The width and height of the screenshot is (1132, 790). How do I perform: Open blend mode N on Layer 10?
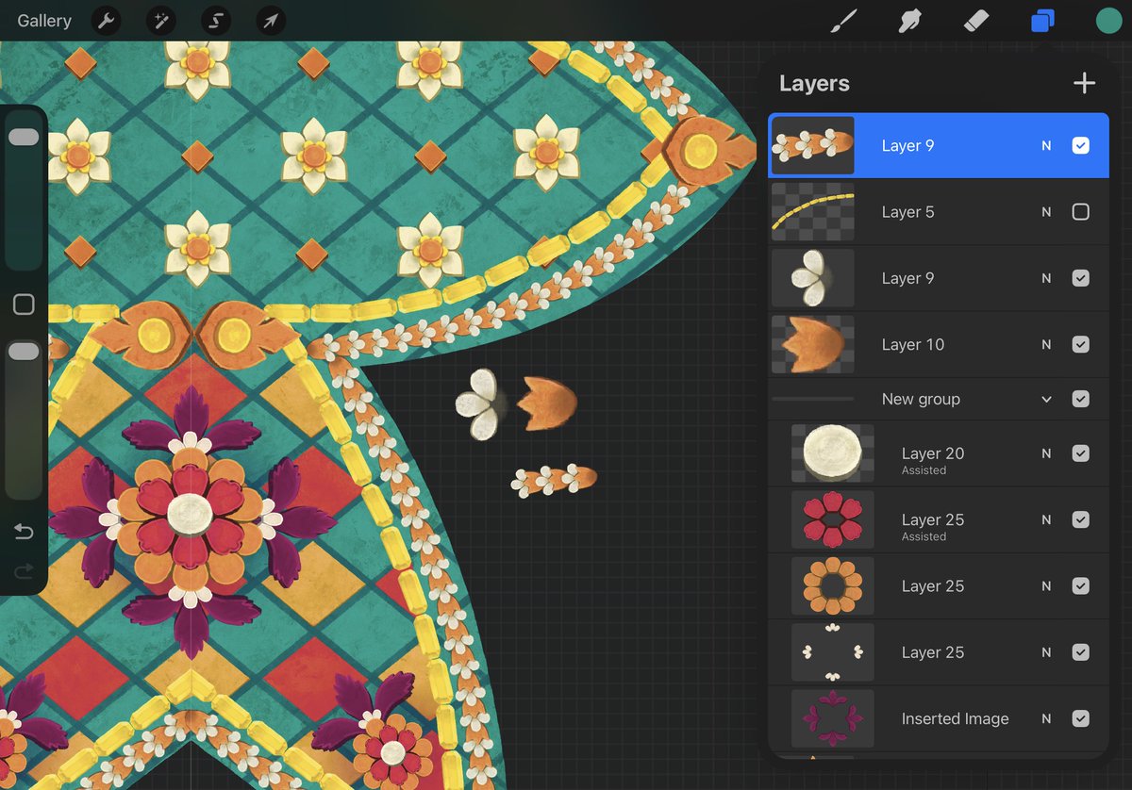[x=1046, y=344]
